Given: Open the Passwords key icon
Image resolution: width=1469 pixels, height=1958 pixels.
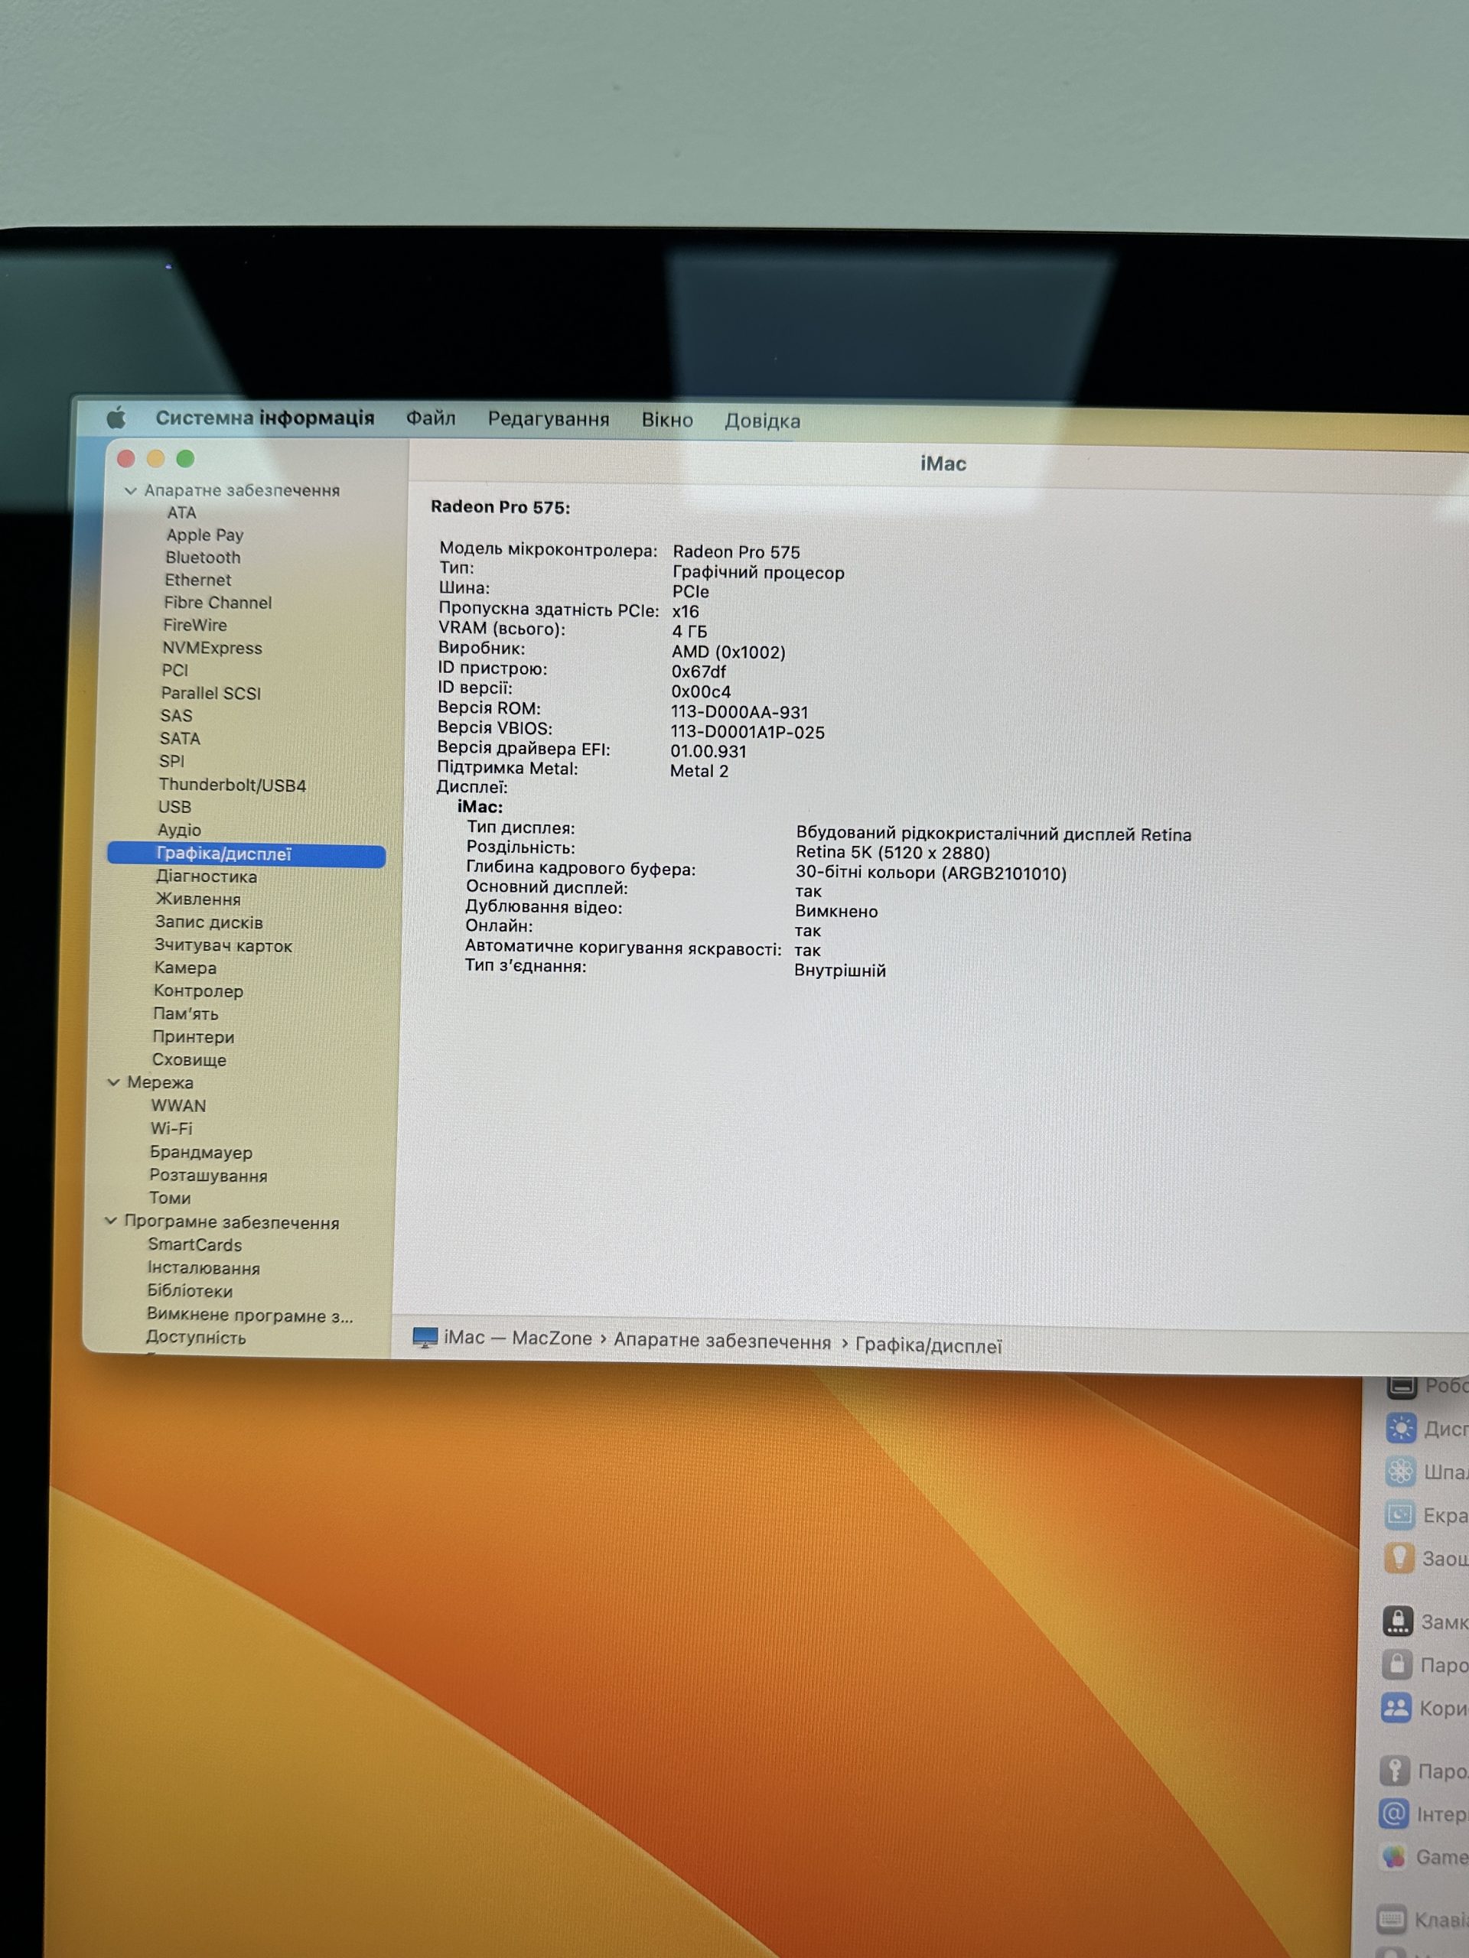Looking at the screenshot, I should pos(1395,1771).
